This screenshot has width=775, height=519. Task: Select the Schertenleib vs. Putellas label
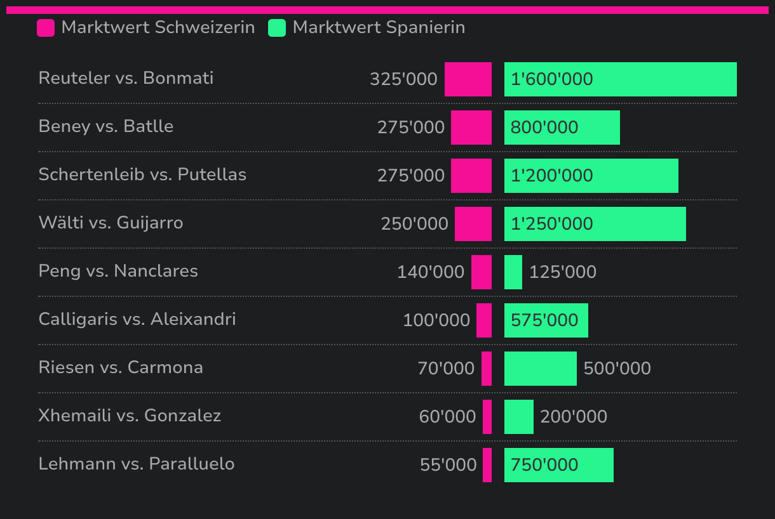(x=142, y=174)
